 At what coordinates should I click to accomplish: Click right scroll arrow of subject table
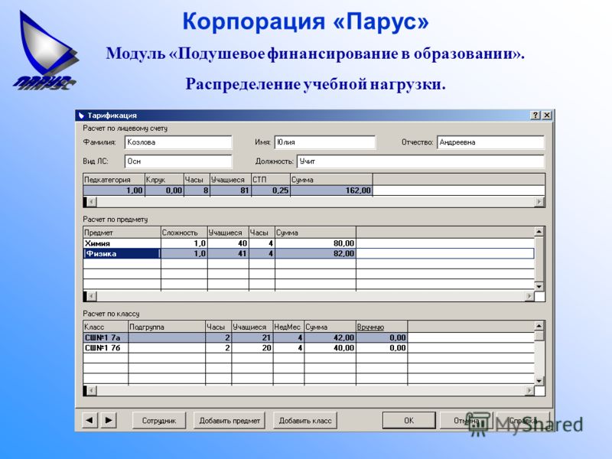coord(529,296)
